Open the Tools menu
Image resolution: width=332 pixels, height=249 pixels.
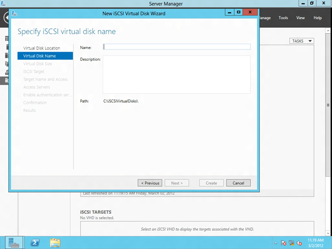[284, 18]
